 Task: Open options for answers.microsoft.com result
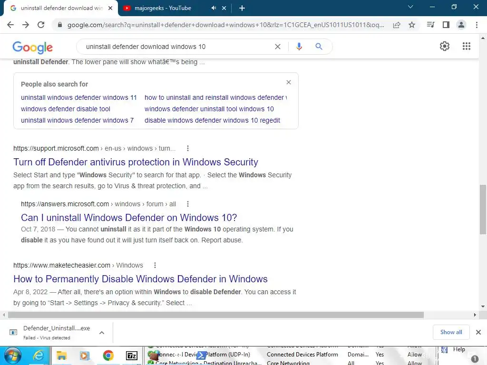coord(187,204)
